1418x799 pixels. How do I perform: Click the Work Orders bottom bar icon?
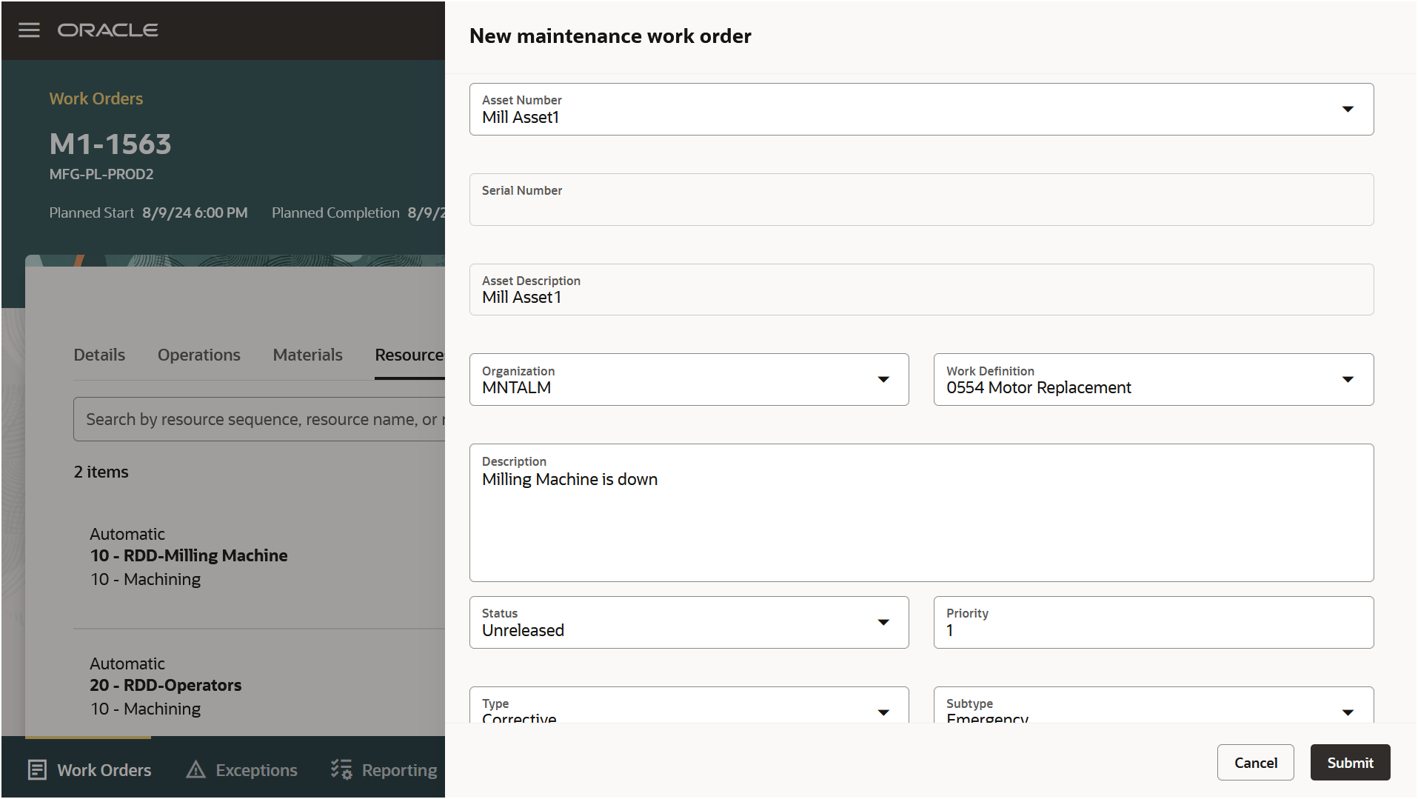(37, 770)
